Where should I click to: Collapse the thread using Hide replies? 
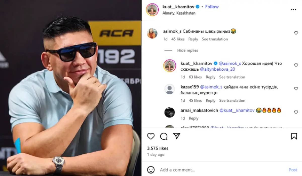pyautogui.click(x=187, y=50)
